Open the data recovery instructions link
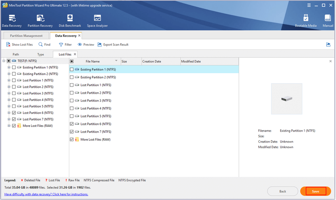 46,194
